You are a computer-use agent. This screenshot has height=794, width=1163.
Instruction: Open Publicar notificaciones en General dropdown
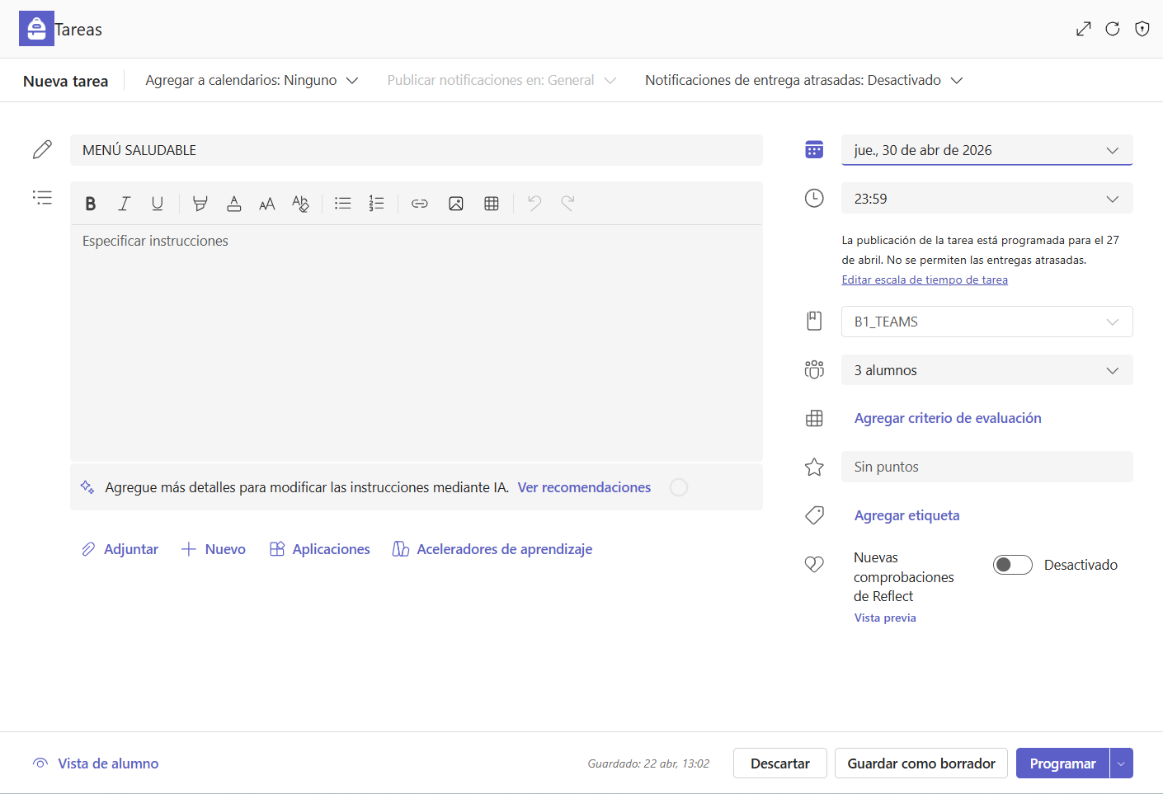coord(501,80)
